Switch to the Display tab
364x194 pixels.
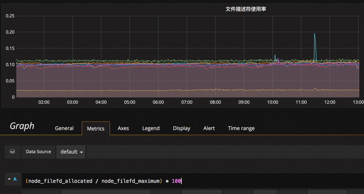click(x=182, y=128)
